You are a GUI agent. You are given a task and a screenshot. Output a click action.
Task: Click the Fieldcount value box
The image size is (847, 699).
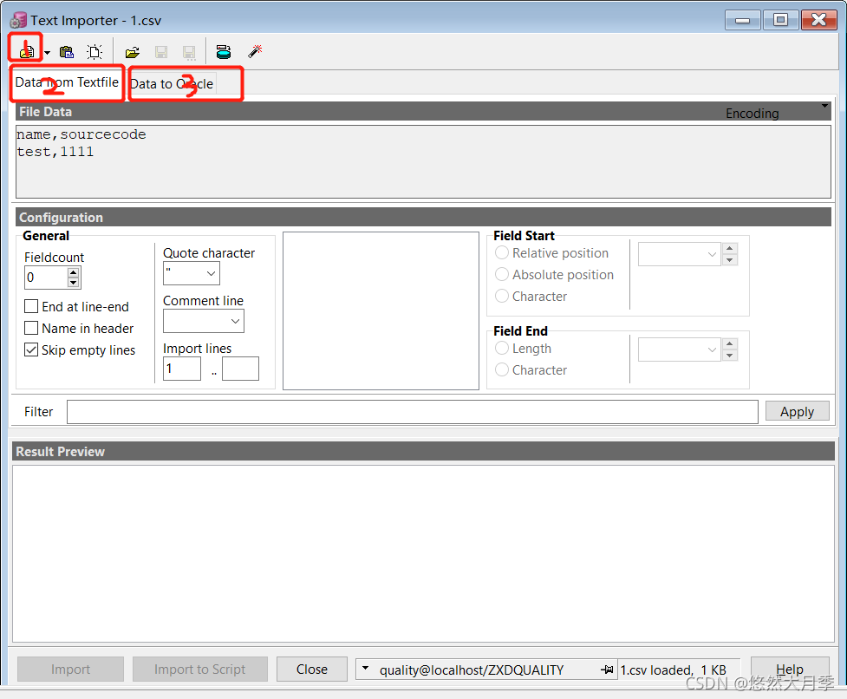pos(47,278)
